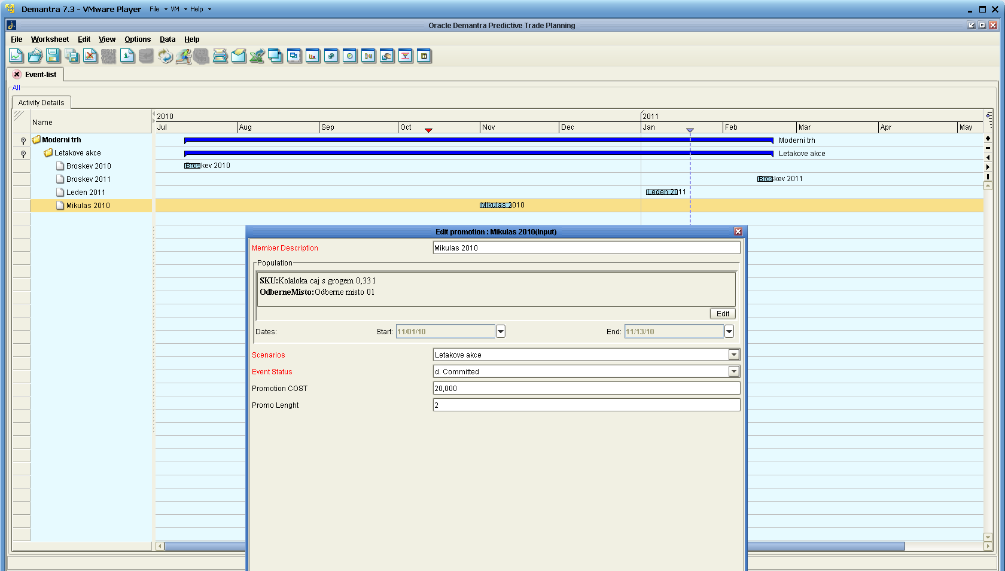Image resolution: width=1005 pixels, height=571 pixels.
Task: Select Broskev 2011 in the tree
Action: pos(89,179)
